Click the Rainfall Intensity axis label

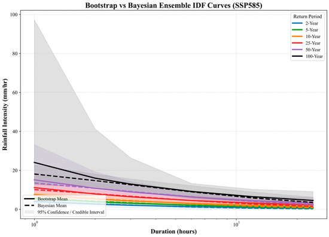tap(5, 114)
